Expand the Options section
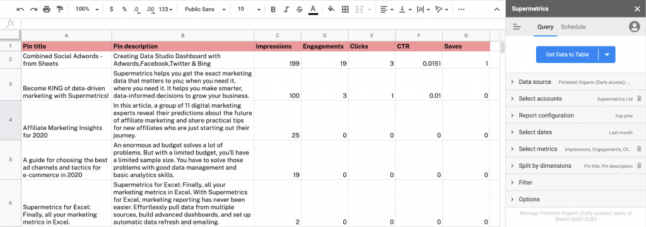Screen dimensions: 646x227 pyautogui.click(x=575, y=199)
